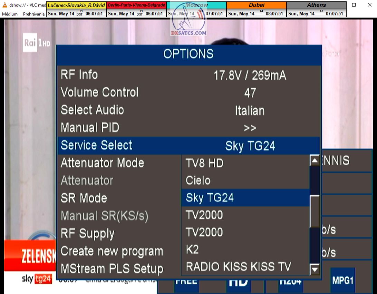Click the MPG1 audio format badge

(x=342, y=280)
